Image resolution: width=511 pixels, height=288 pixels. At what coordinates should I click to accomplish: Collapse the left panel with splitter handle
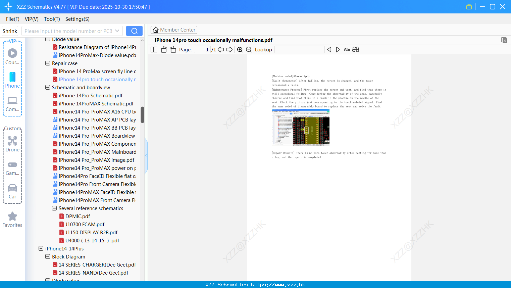[x=146, y=155]
